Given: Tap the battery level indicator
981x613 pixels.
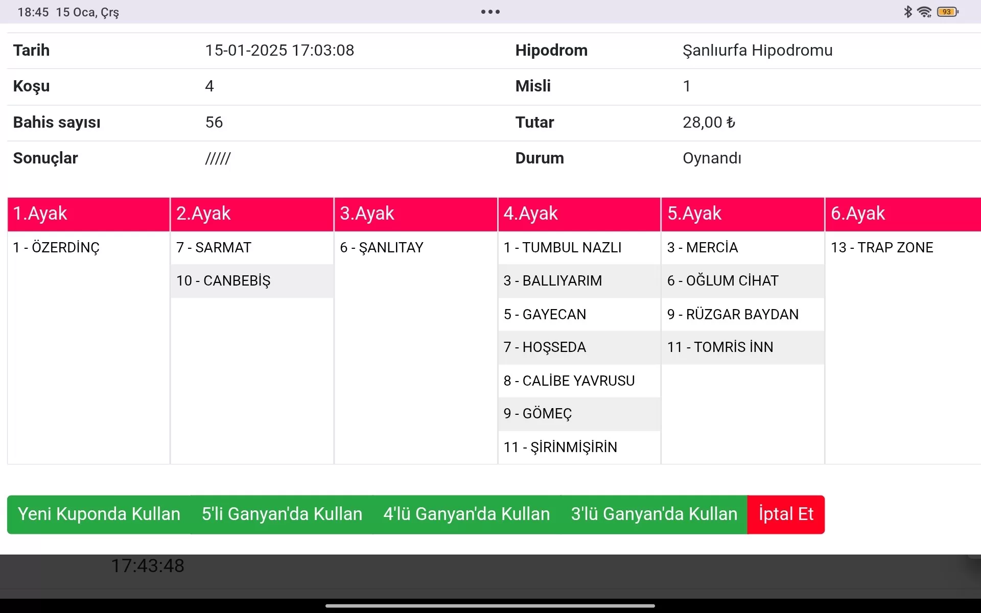Looking at the screenshot, I should [x=948, y=12].
